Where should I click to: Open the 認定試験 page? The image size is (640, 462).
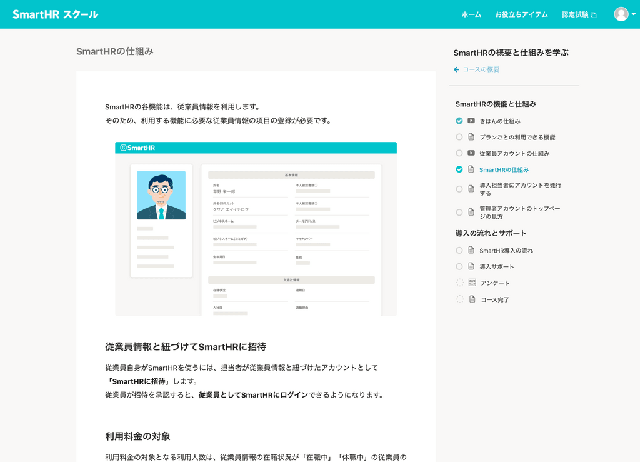pos(575,14)
